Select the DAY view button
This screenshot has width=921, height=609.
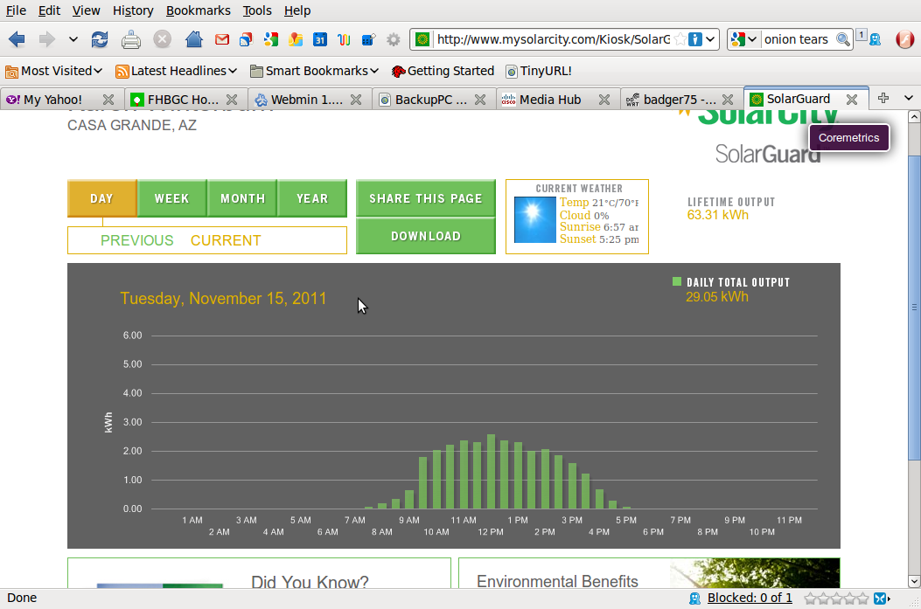[102, 198]
